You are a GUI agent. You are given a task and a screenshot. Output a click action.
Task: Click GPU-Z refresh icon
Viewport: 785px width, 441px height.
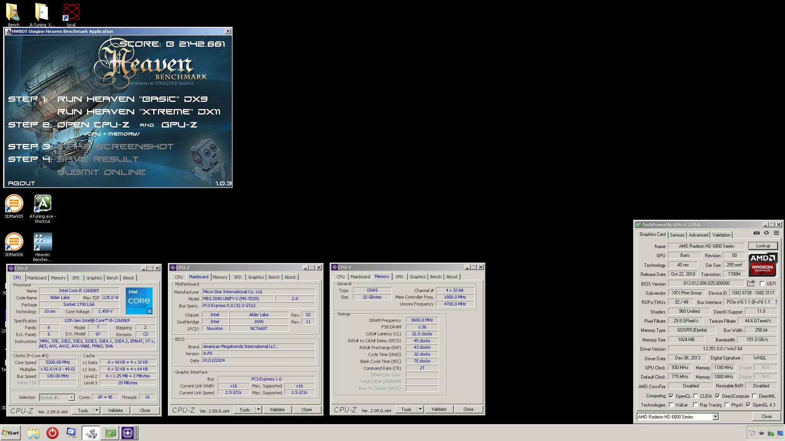766,233
